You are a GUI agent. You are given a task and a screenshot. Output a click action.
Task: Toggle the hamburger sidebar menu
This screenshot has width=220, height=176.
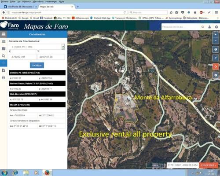click(x=4, y=34)
